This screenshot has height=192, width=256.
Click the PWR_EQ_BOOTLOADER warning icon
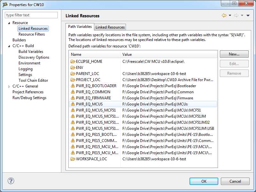(x=73, y=86)
